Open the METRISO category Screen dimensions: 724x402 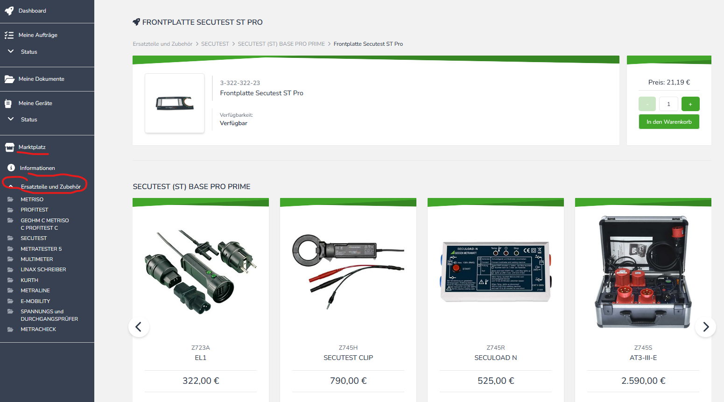[x=32, y=199]
